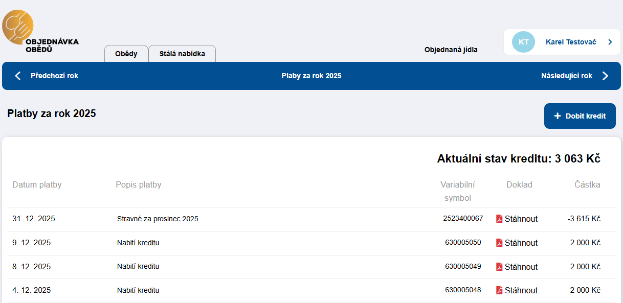Click the Objednávka obědů logo icon
The image size is (623, 303).
click(x=18, y=27)
